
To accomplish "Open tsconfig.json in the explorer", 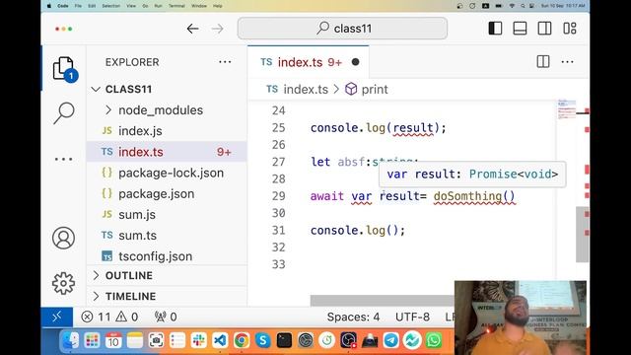I will [167, 256].
